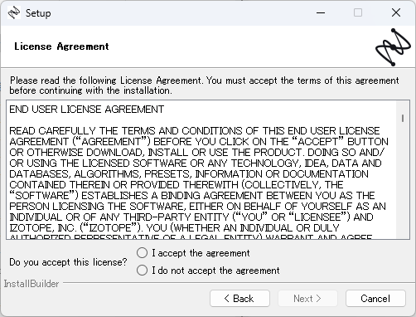Click the scrollbar track below the thumb
This screenshot has height=317, width=416.
[403, 180]
